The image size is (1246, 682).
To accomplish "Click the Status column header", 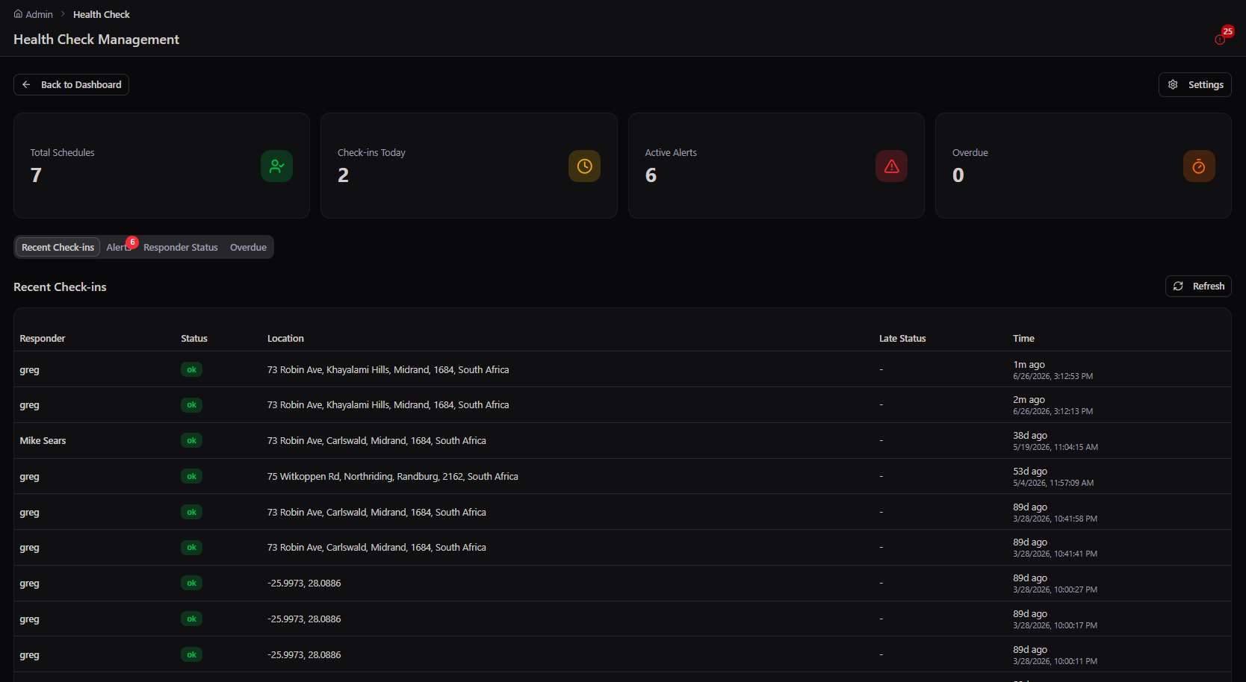I will (194, 338).
